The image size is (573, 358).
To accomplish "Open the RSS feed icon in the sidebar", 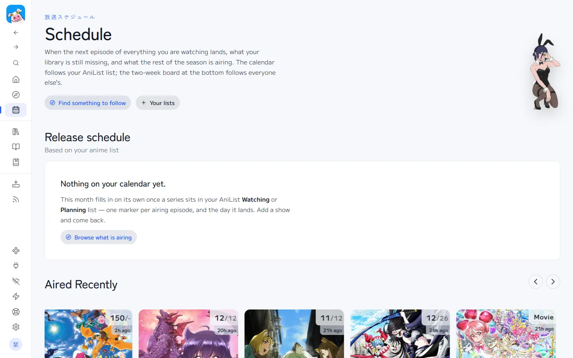I will tap(16, 199).
